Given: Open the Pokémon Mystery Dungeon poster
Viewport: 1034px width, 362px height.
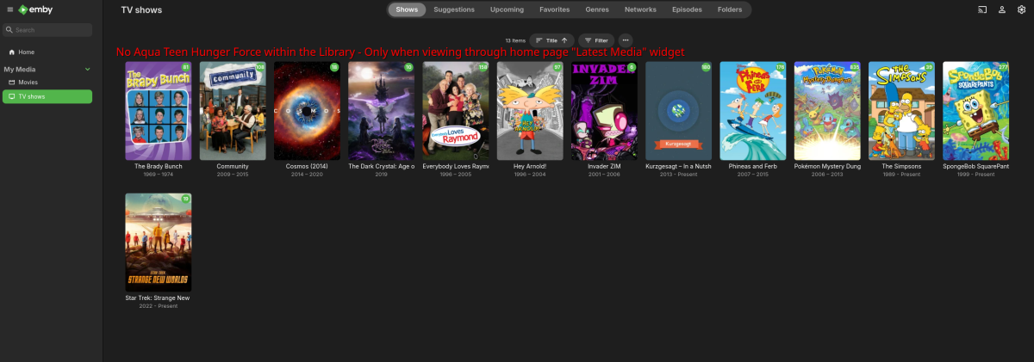Looking at the screenshot, I should pyautogui.click(x=827, y=111).
